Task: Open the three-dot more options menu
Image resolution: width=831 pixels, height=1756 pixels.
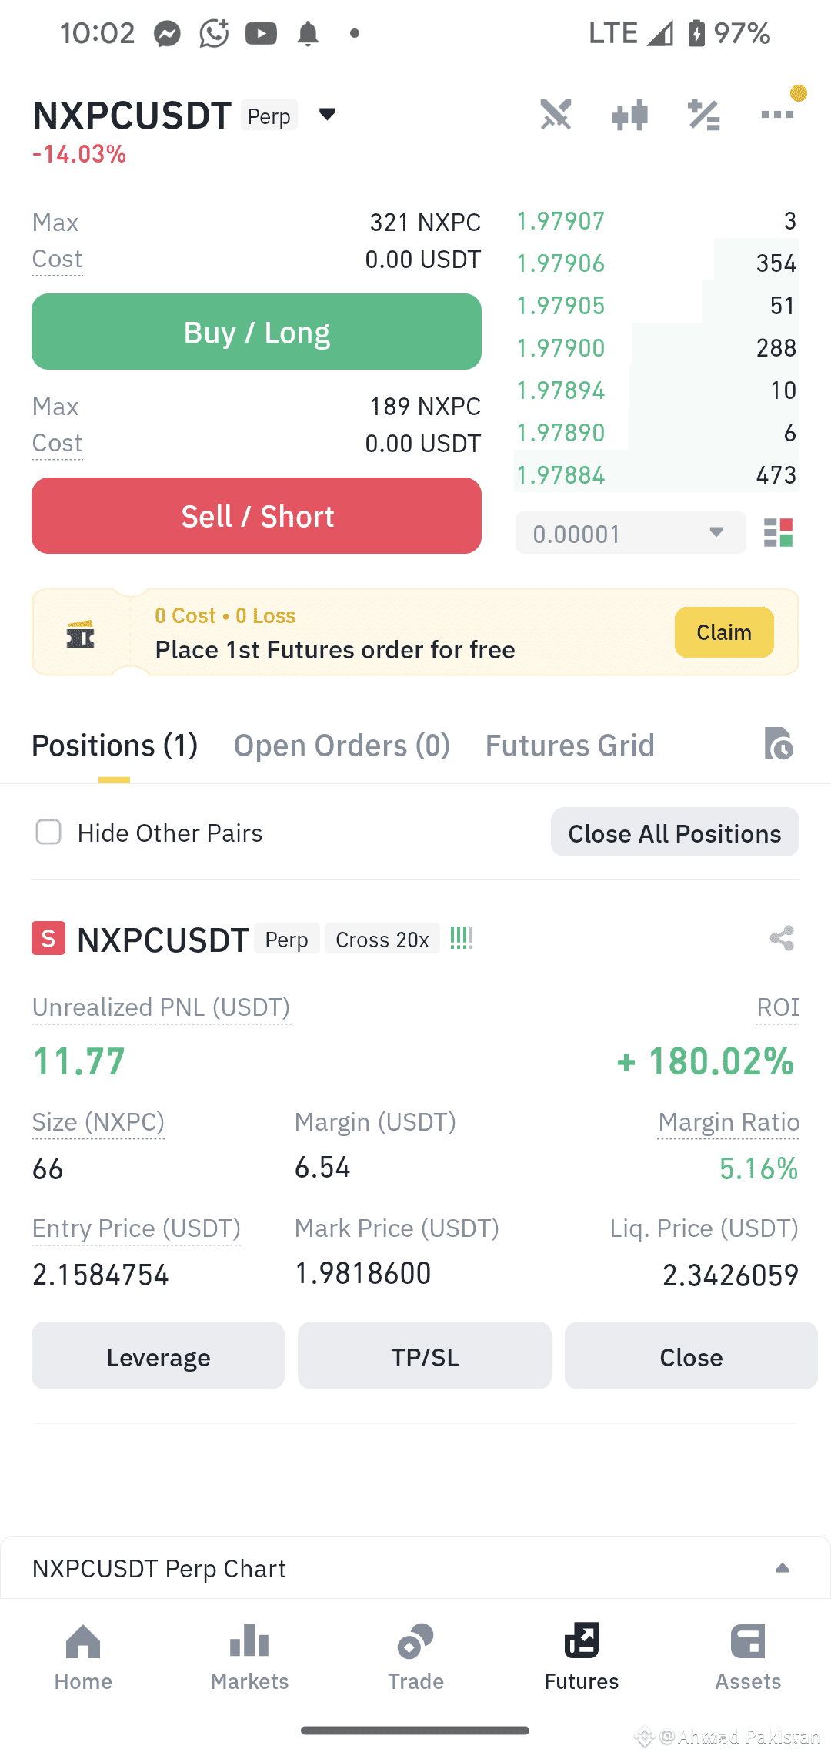Action: tap(777, 115)
